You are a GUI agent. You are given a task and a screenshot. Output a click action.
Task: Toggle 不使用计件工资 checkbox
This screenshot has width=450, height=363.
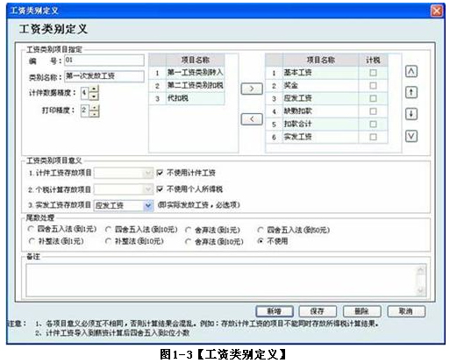coord(160,173)
